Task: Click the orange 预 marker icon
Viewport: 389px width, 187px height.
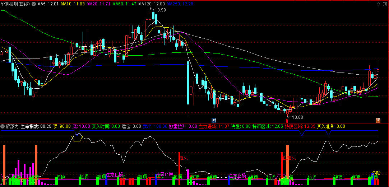Action: pos(378,121)
